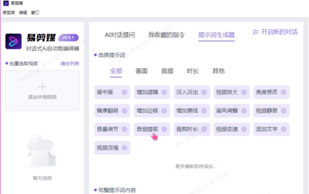Click plus icon on 增加黑线 chip

pos(204,111)
